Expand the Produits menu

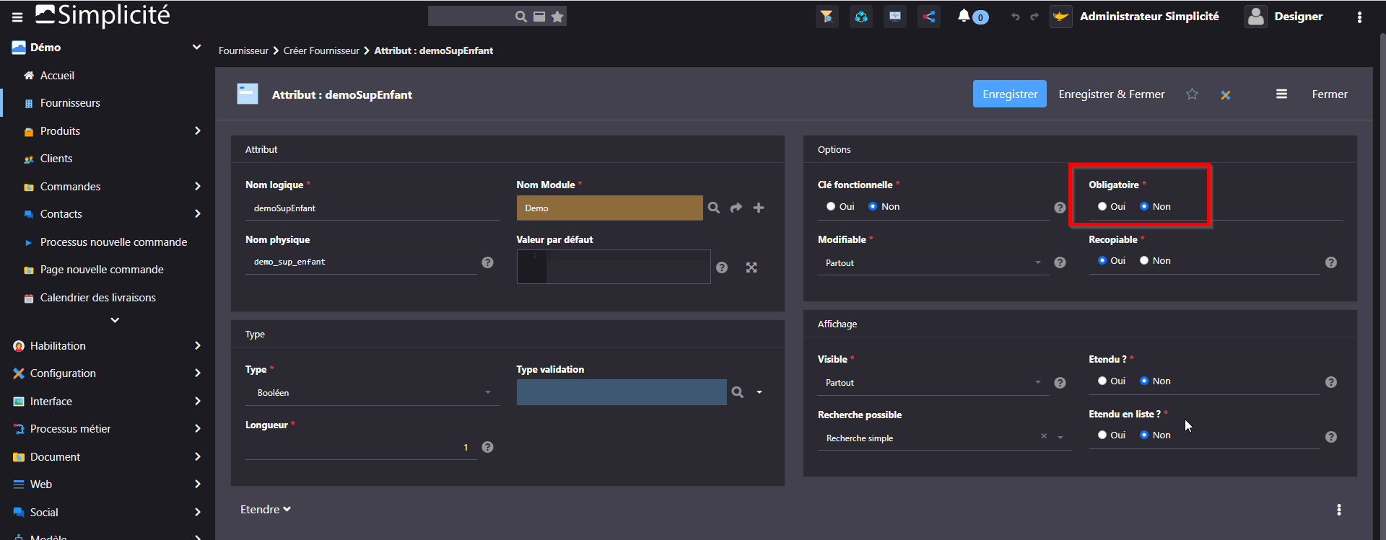coord(198,130)
